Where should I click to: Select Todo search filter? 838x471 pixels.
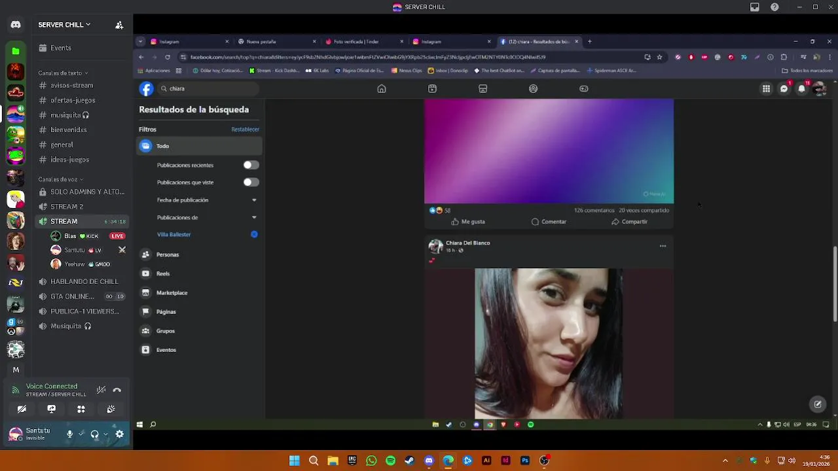coord(199,146)
